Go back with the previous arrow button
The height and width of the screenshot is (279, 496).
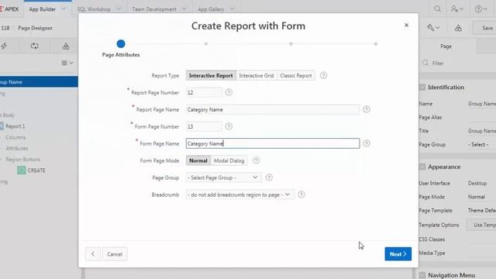[93, 254]
